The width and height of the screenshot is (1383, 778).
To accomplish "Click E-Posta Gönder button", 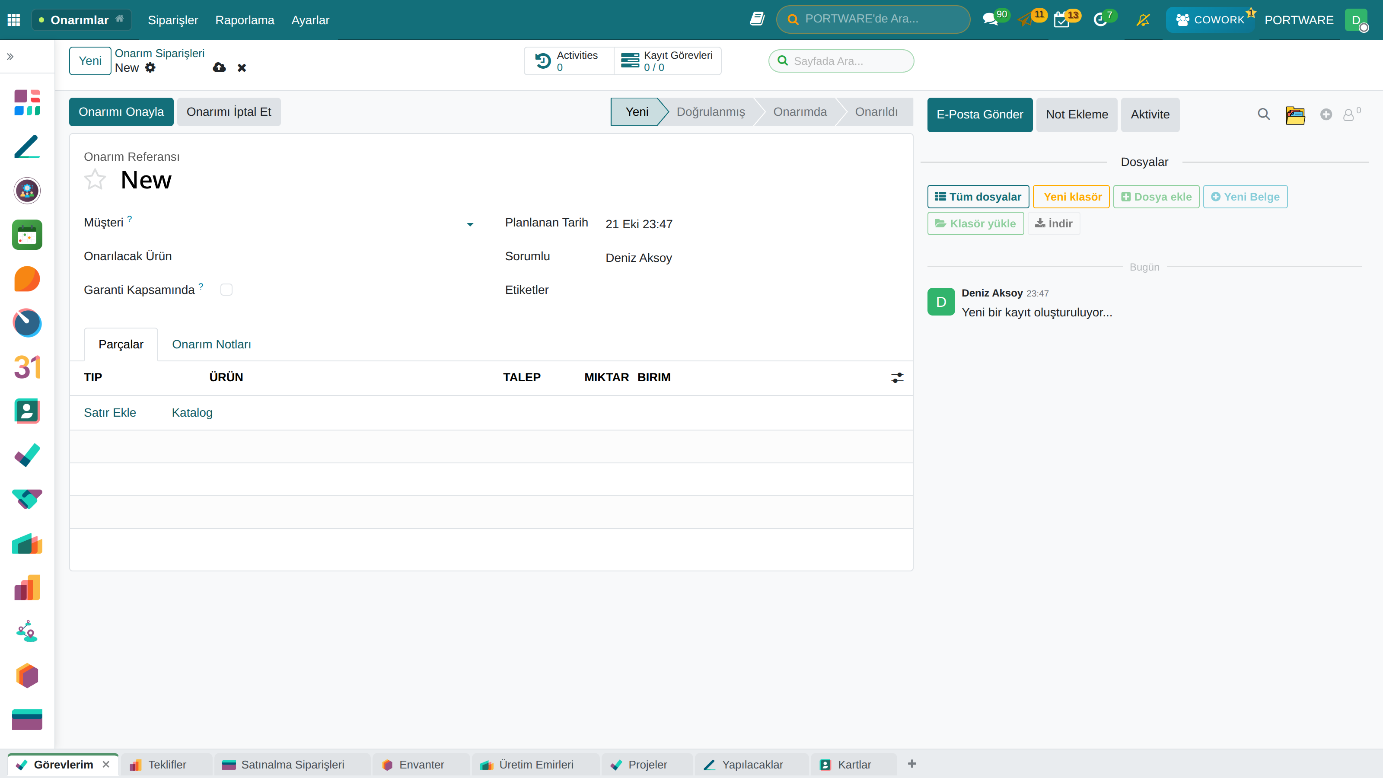I will coord(980,115).
